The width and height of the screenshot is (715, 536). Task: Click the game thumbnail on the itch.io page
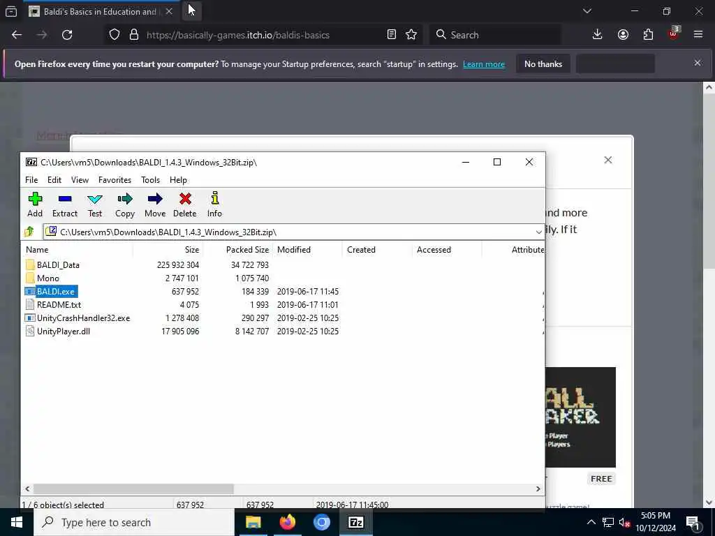coord(580,417)
